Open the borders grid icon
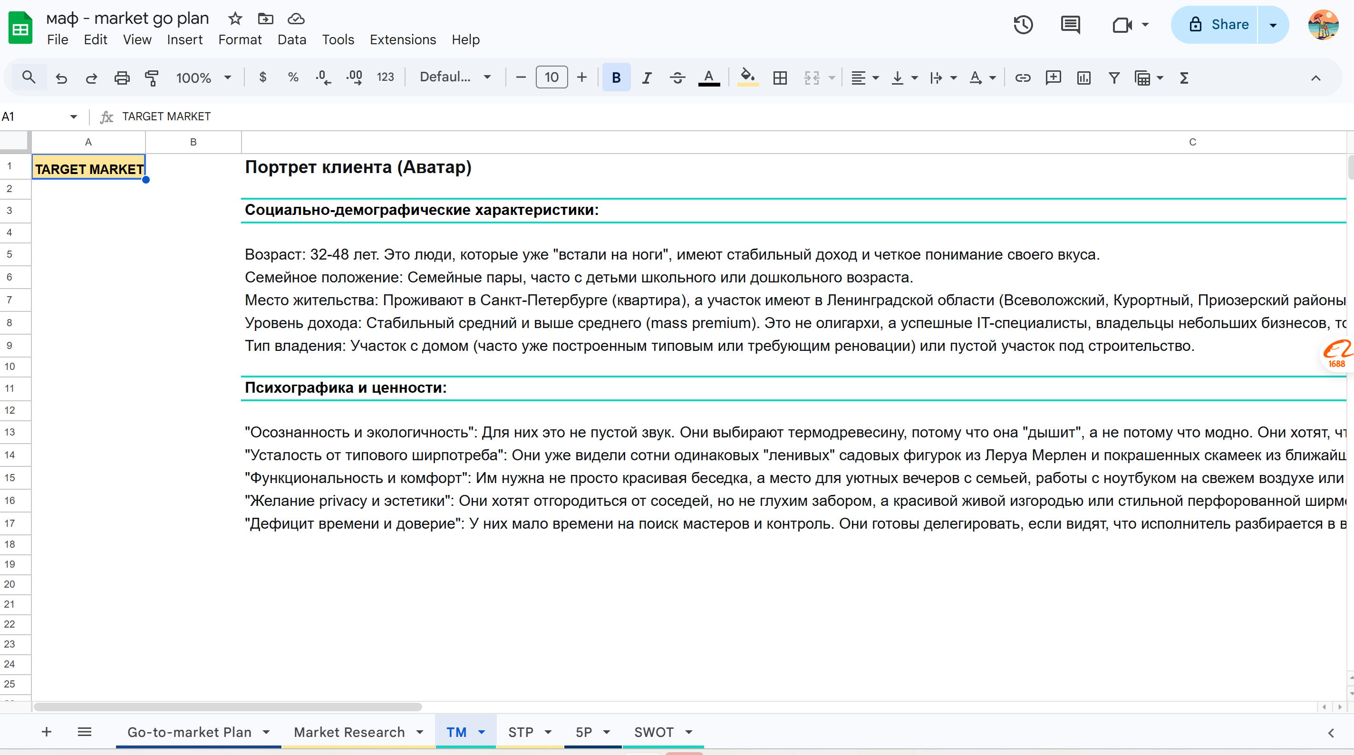The height and width of the screenshot is (755, 1354). pyautogui.click(x=780, y=78)
